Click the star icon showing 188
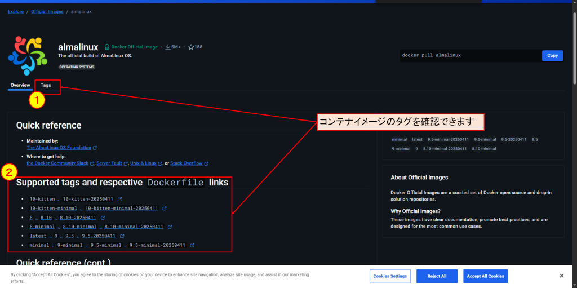The width and height of the screenshot is (577, 288). pos(191,47)
